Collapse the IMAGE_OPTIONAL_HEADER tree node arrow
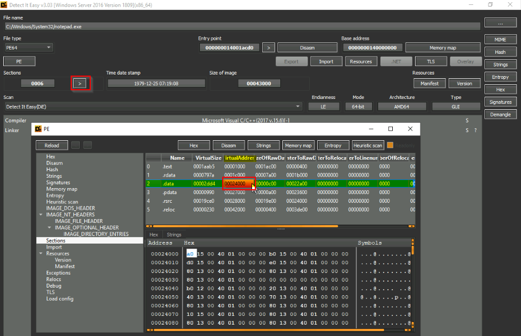Viewport: 521px width, 336px height. coord(49,228)
